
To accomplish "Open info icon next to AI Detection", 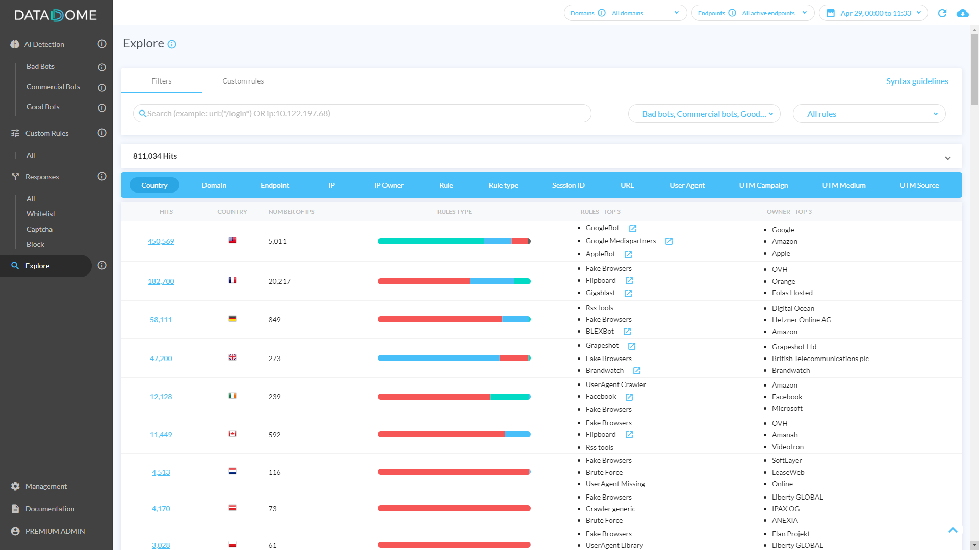I will 102,44.
